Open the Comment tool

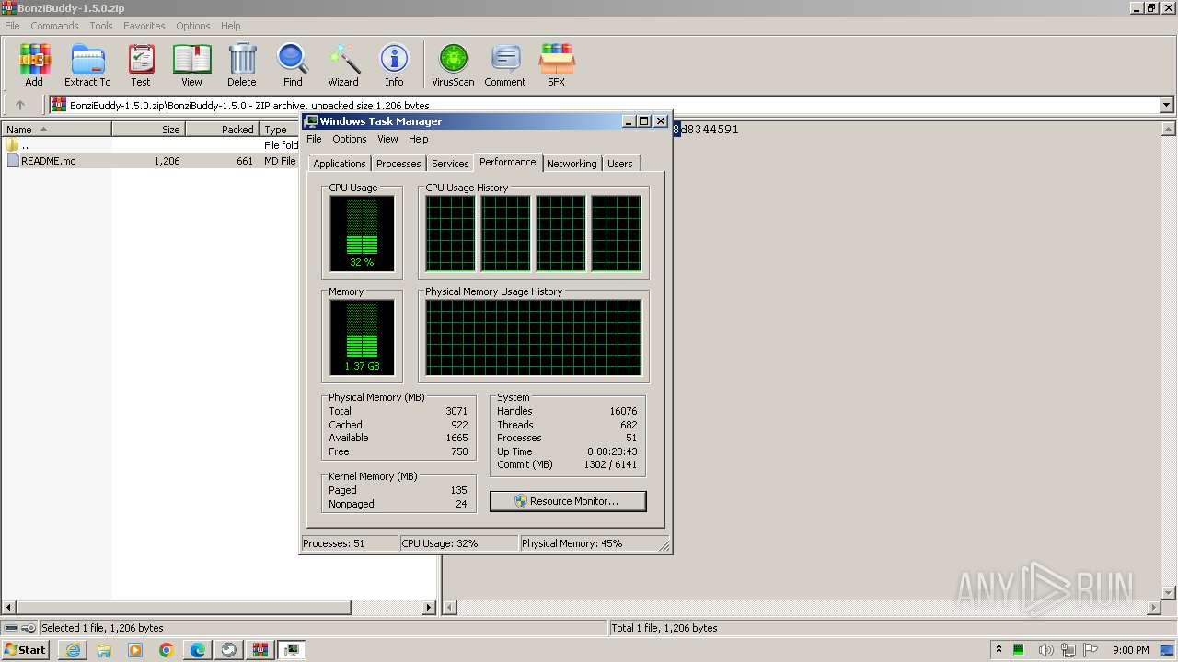[x=505, y=64]
